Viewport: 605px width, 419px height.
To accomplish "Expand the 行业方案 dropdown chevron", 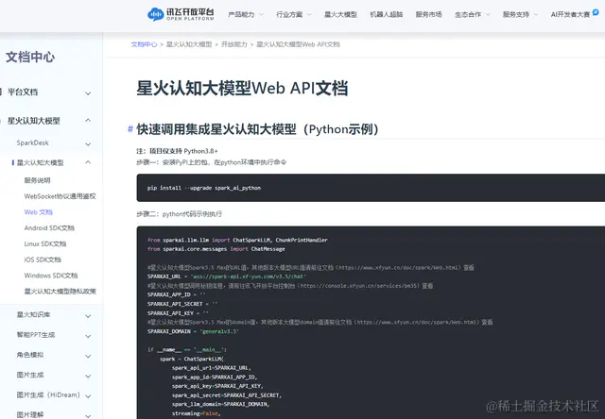I will [x=309, y=15].
